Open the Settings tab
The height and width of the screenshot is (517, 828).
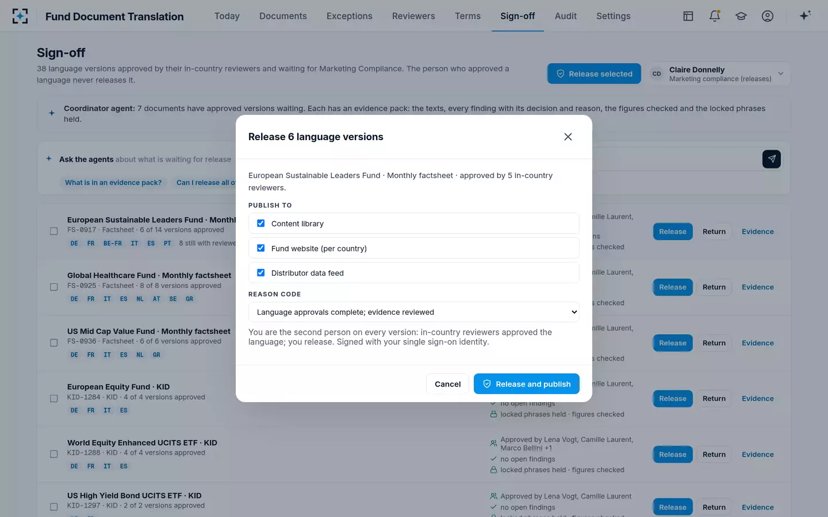click(614, 16)
